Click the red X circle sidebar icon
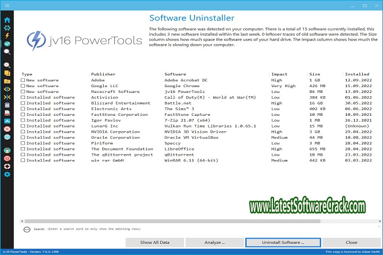Image resolution: width=383 pixels, height=255 pixels. pyautogui.click(x=7, y=129)
